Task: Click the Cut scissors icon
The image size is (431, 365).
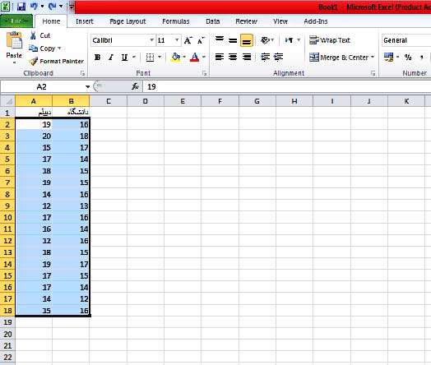Action: point(33,35)
